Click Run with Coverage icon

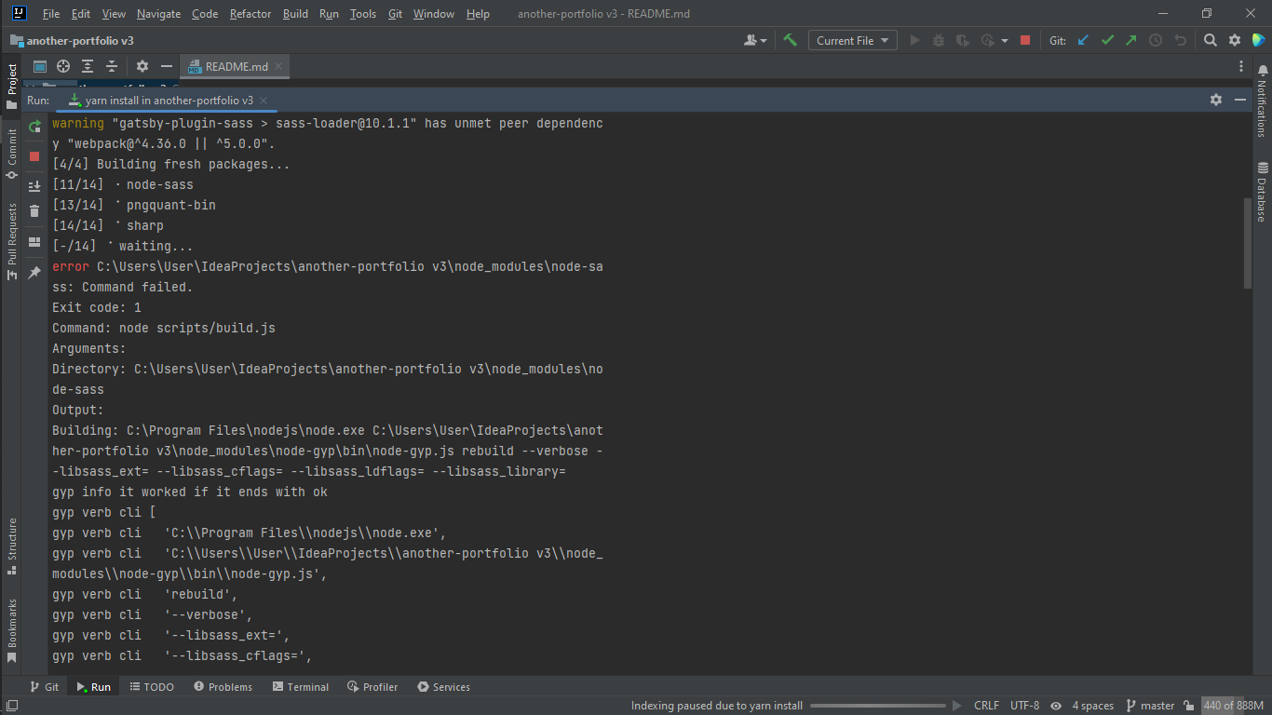click(x=963, y=40)
